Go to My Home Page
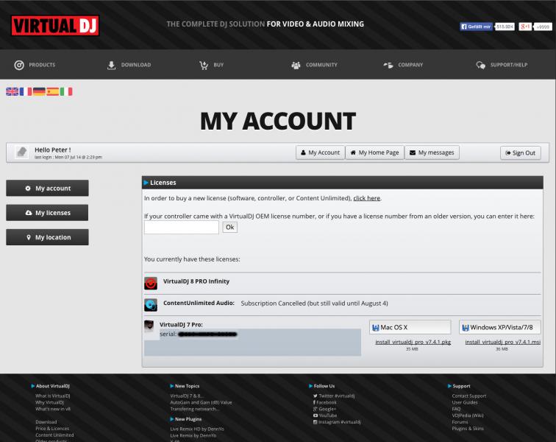 tap(375, 152)
